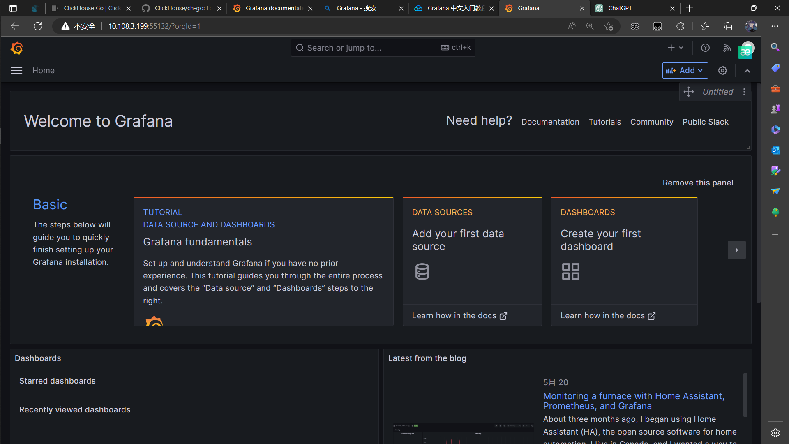Screen dimensions: 789x444
Task: Open the Tutorials help link
Action: pos(604,122)
